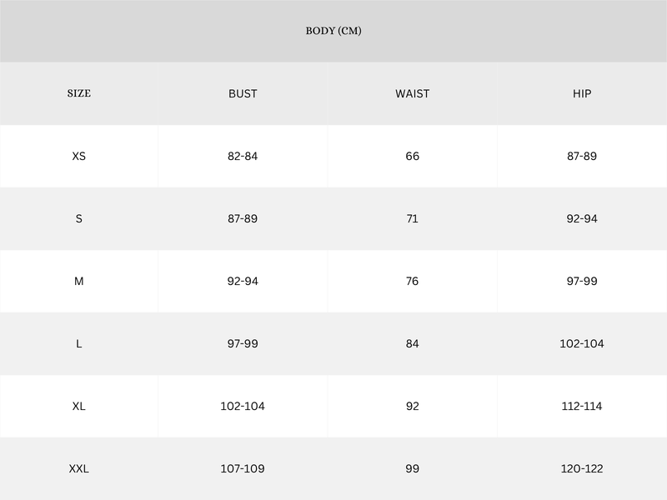Viewport: 667px width, 500px height.
Task: Click the bust measurement for size L
Action: pyautogui.click(x=243, y=343)
